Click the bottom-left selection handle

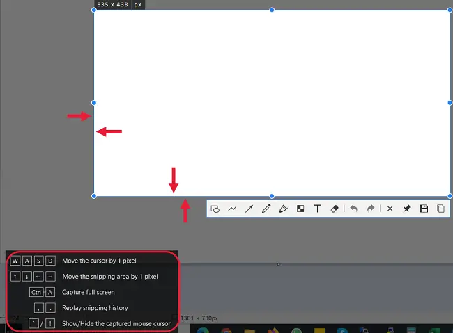click(x=93, y=196)
